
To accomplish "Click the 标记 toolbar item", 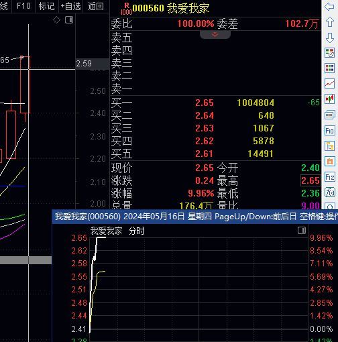I will tap(46, 6).
